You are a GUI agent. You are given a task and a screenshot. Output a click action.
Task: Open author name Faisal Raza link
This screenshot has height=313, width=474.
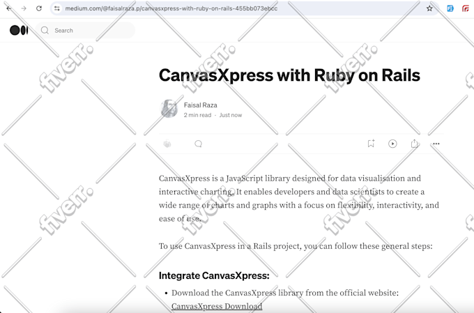tap(201, 105)
